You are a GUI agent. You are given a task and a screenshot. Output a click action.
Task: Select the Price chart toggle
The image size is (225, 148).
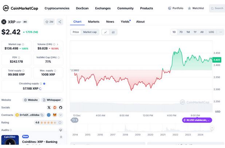tap(76, 32)
